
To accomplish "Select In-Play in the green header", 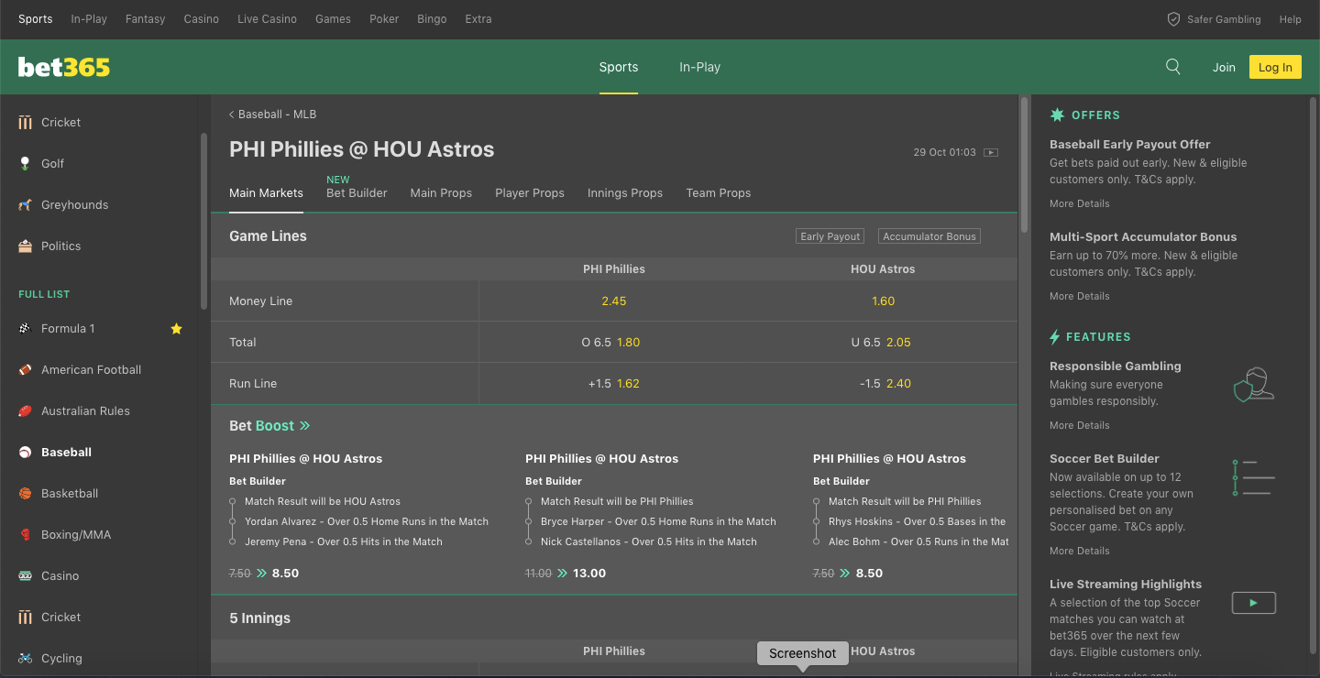I will (699, 67).
